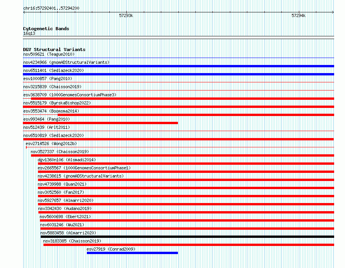Select the esv3553474 Boomsma2014 red bar

[196, 115]
